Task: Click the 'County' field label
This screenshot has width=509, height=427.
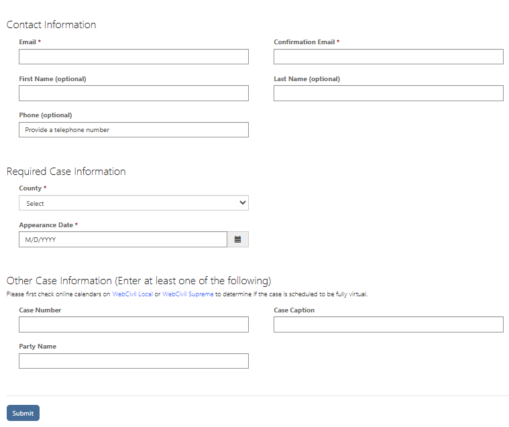Action: point(30,188)
